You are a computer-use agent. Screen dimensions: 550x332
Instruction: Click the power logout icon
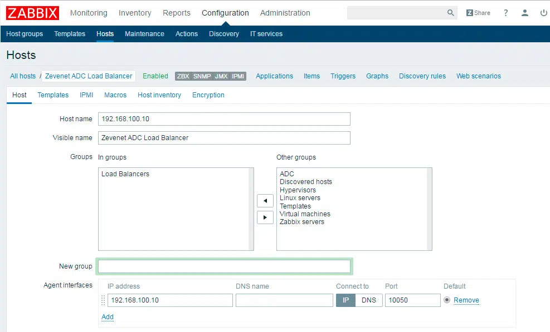[x=543, y=13]
